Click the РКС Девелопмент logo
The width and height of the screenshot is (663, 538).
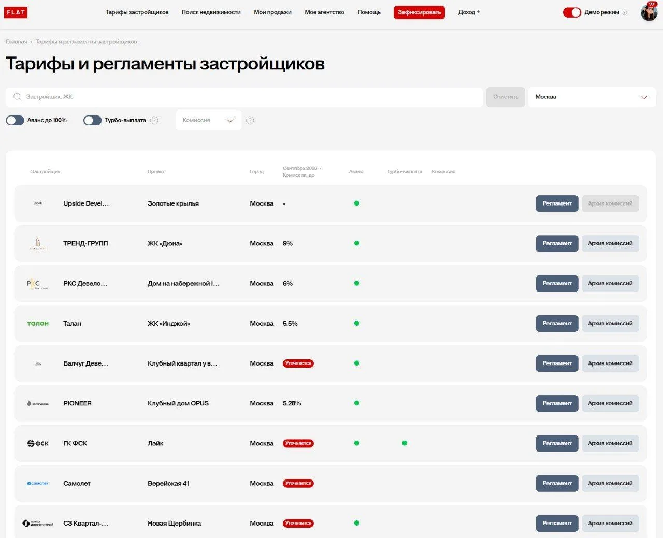37,283
